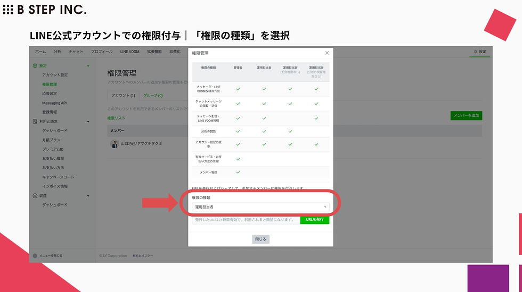Image resolution: width=522 pixels, height=292 pixels.
Task: Select アカウント設定 in the sidebar
Action: pyautogui.click(x=55, y=75)
